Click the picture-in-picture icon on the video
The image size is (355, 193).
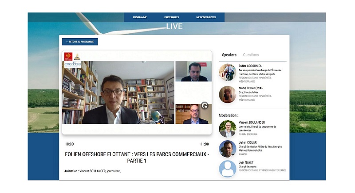(205, 106)
